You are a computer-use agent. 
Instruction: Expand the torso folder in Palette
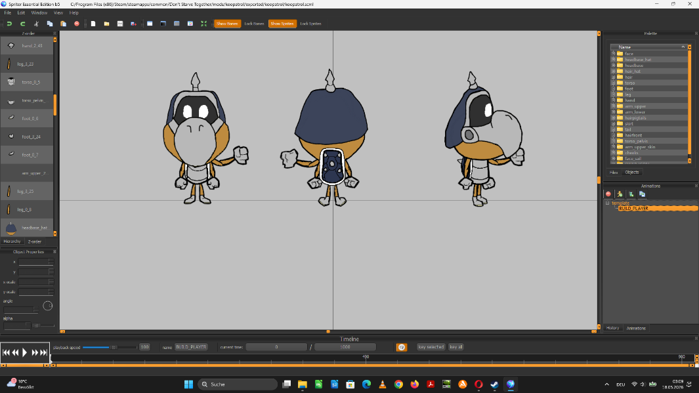(x=614, y=83)
